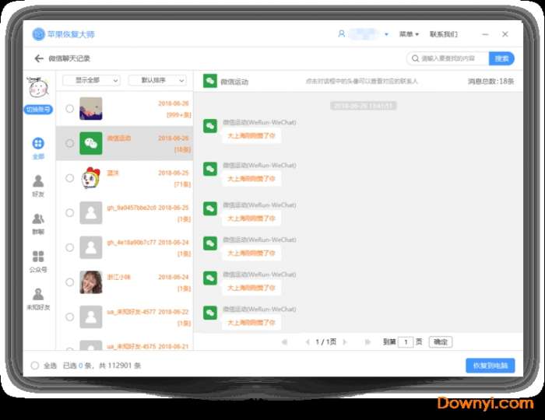Viewport: 545px width, 420px height.
Task: Click the girl photo contact avatar
Action: (91, 282)
